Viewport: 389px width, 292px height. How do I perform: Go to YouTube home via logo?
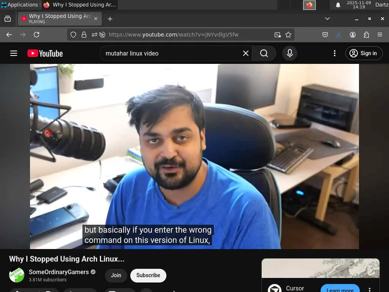45,53
